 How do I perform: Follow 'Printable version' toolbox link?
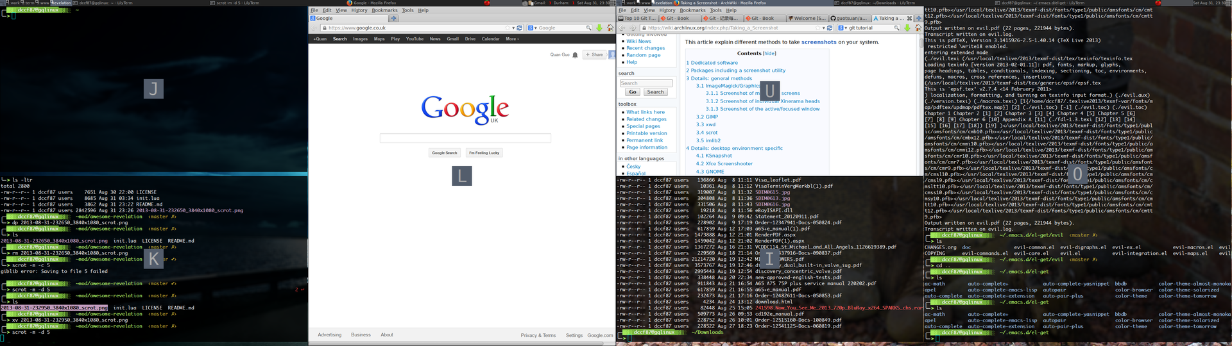click(x=647, y=133)
